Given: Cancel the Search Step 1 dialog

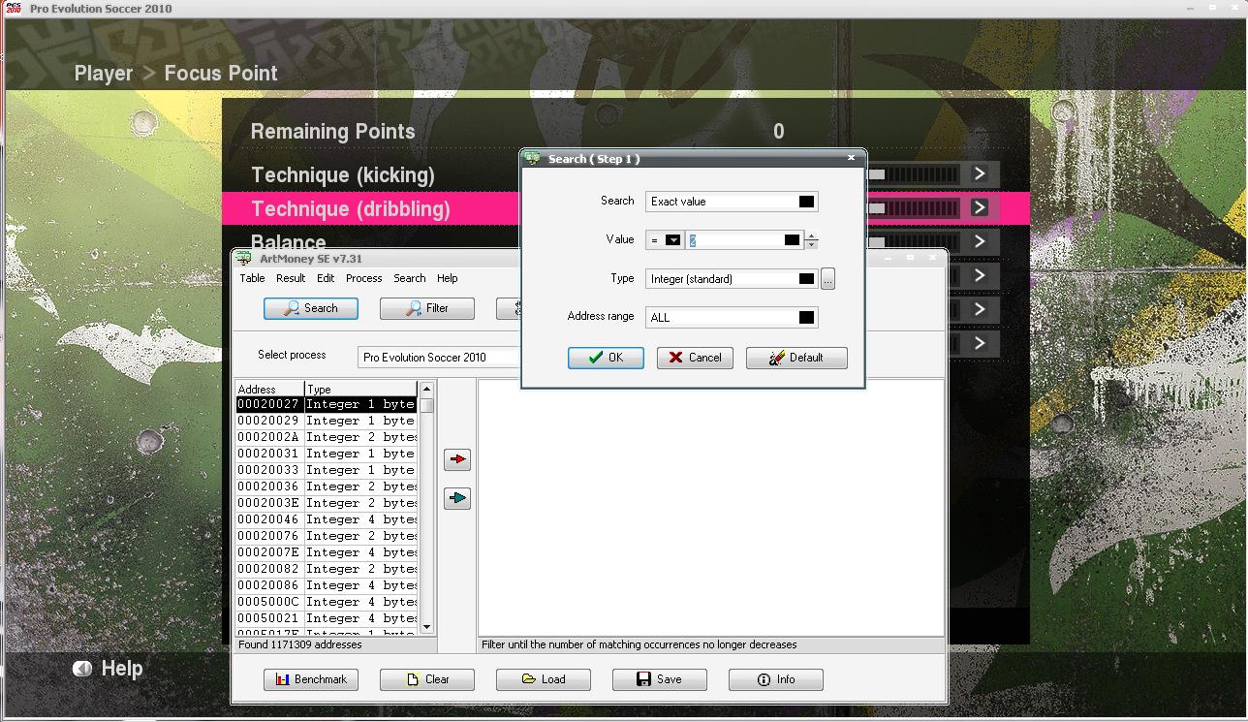Looking at the screenshot, I should (x=695, y=358).
